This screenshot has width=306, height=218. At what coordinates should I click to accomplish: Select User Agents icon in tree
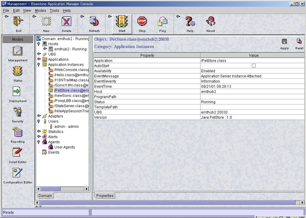tap(51, 147)
